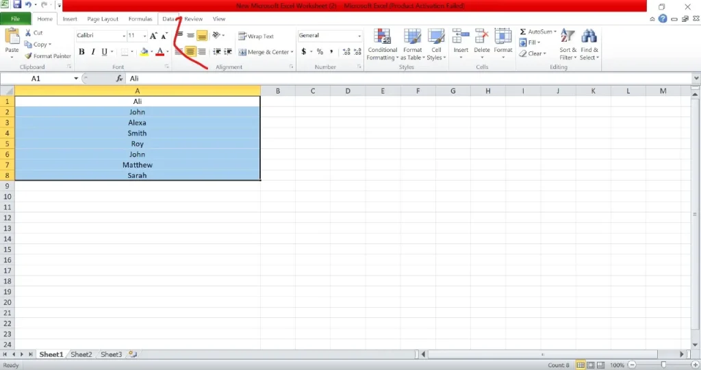Insert a new worksheet tab

(132, 354)
